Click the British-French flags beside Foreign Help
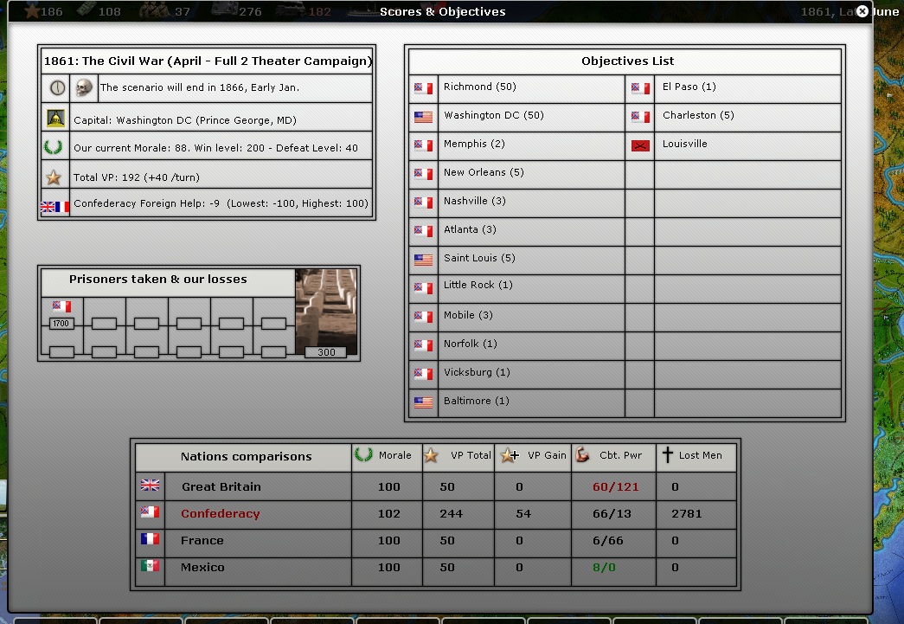This screenshot has width=904, height=624. pos(54,206)
